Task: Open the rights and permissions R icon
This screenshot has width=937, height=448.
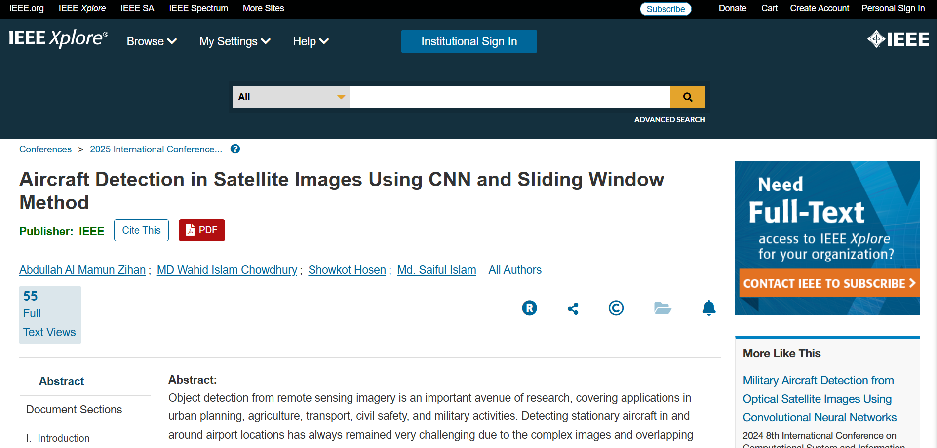Action: coord(529,308)
